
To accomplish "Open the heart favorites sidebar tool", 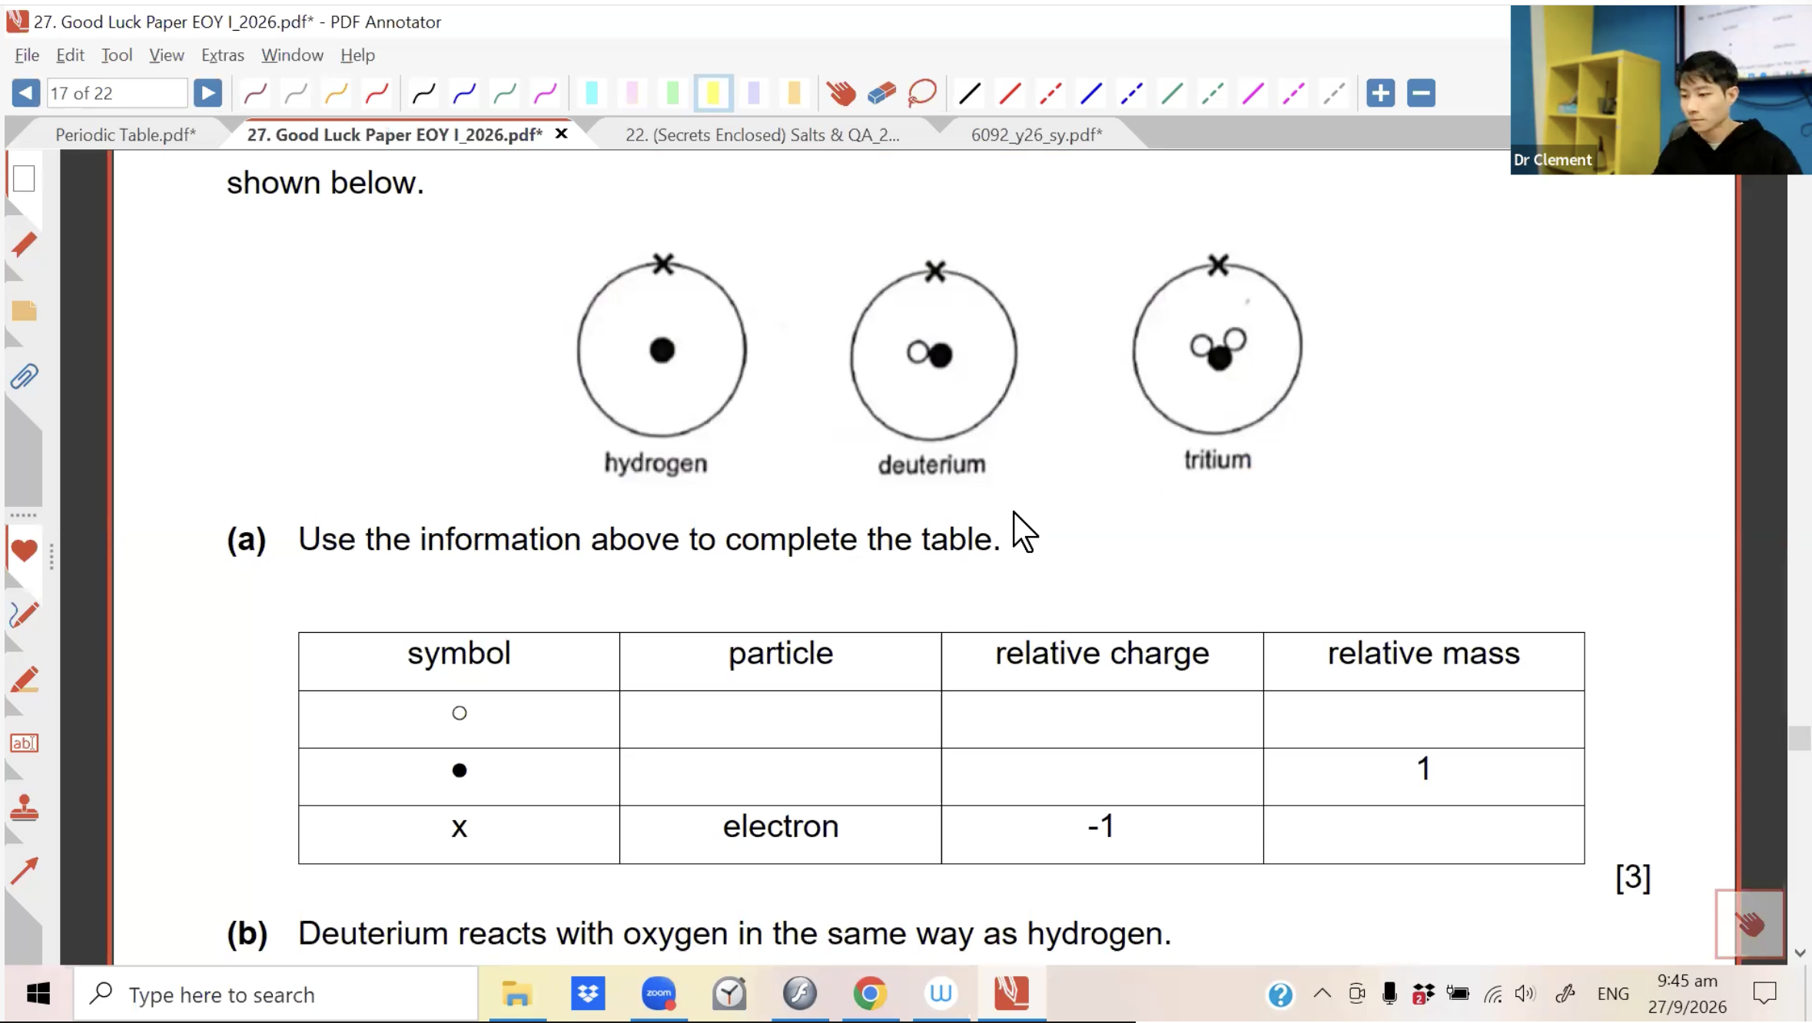I will [24, 550].
